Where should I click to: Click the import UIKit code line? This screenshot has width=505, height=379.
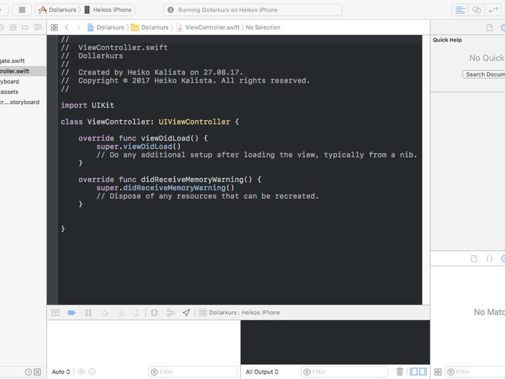tap(87, 106)
